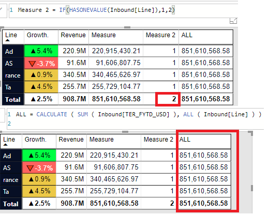Click 0.9% growth cell in top table
The width and height of the screenshot is (268, 215).
click(x=41, y=75)
